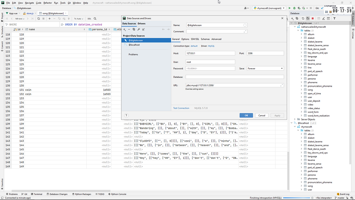Expand the album table under nathanwailes$rhymecraft
The image size is (355, 200).
pyautogui.click(x=302, y=34)
